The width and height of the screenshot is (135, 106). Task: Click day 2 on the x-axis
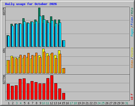pos(13,103)
